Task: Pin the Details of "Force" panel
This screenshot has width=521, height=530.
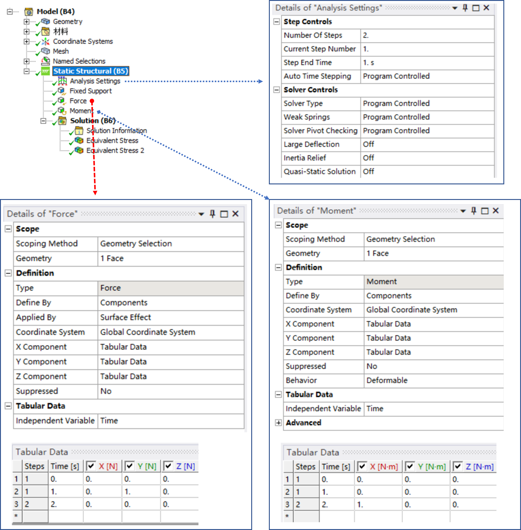Action: pos(213,214)
